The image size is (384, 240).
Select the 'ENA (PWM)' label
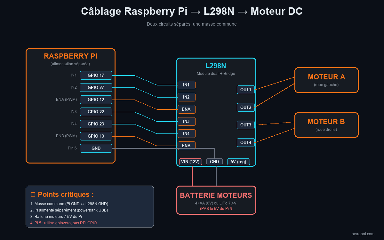click(x=66, y=100)
